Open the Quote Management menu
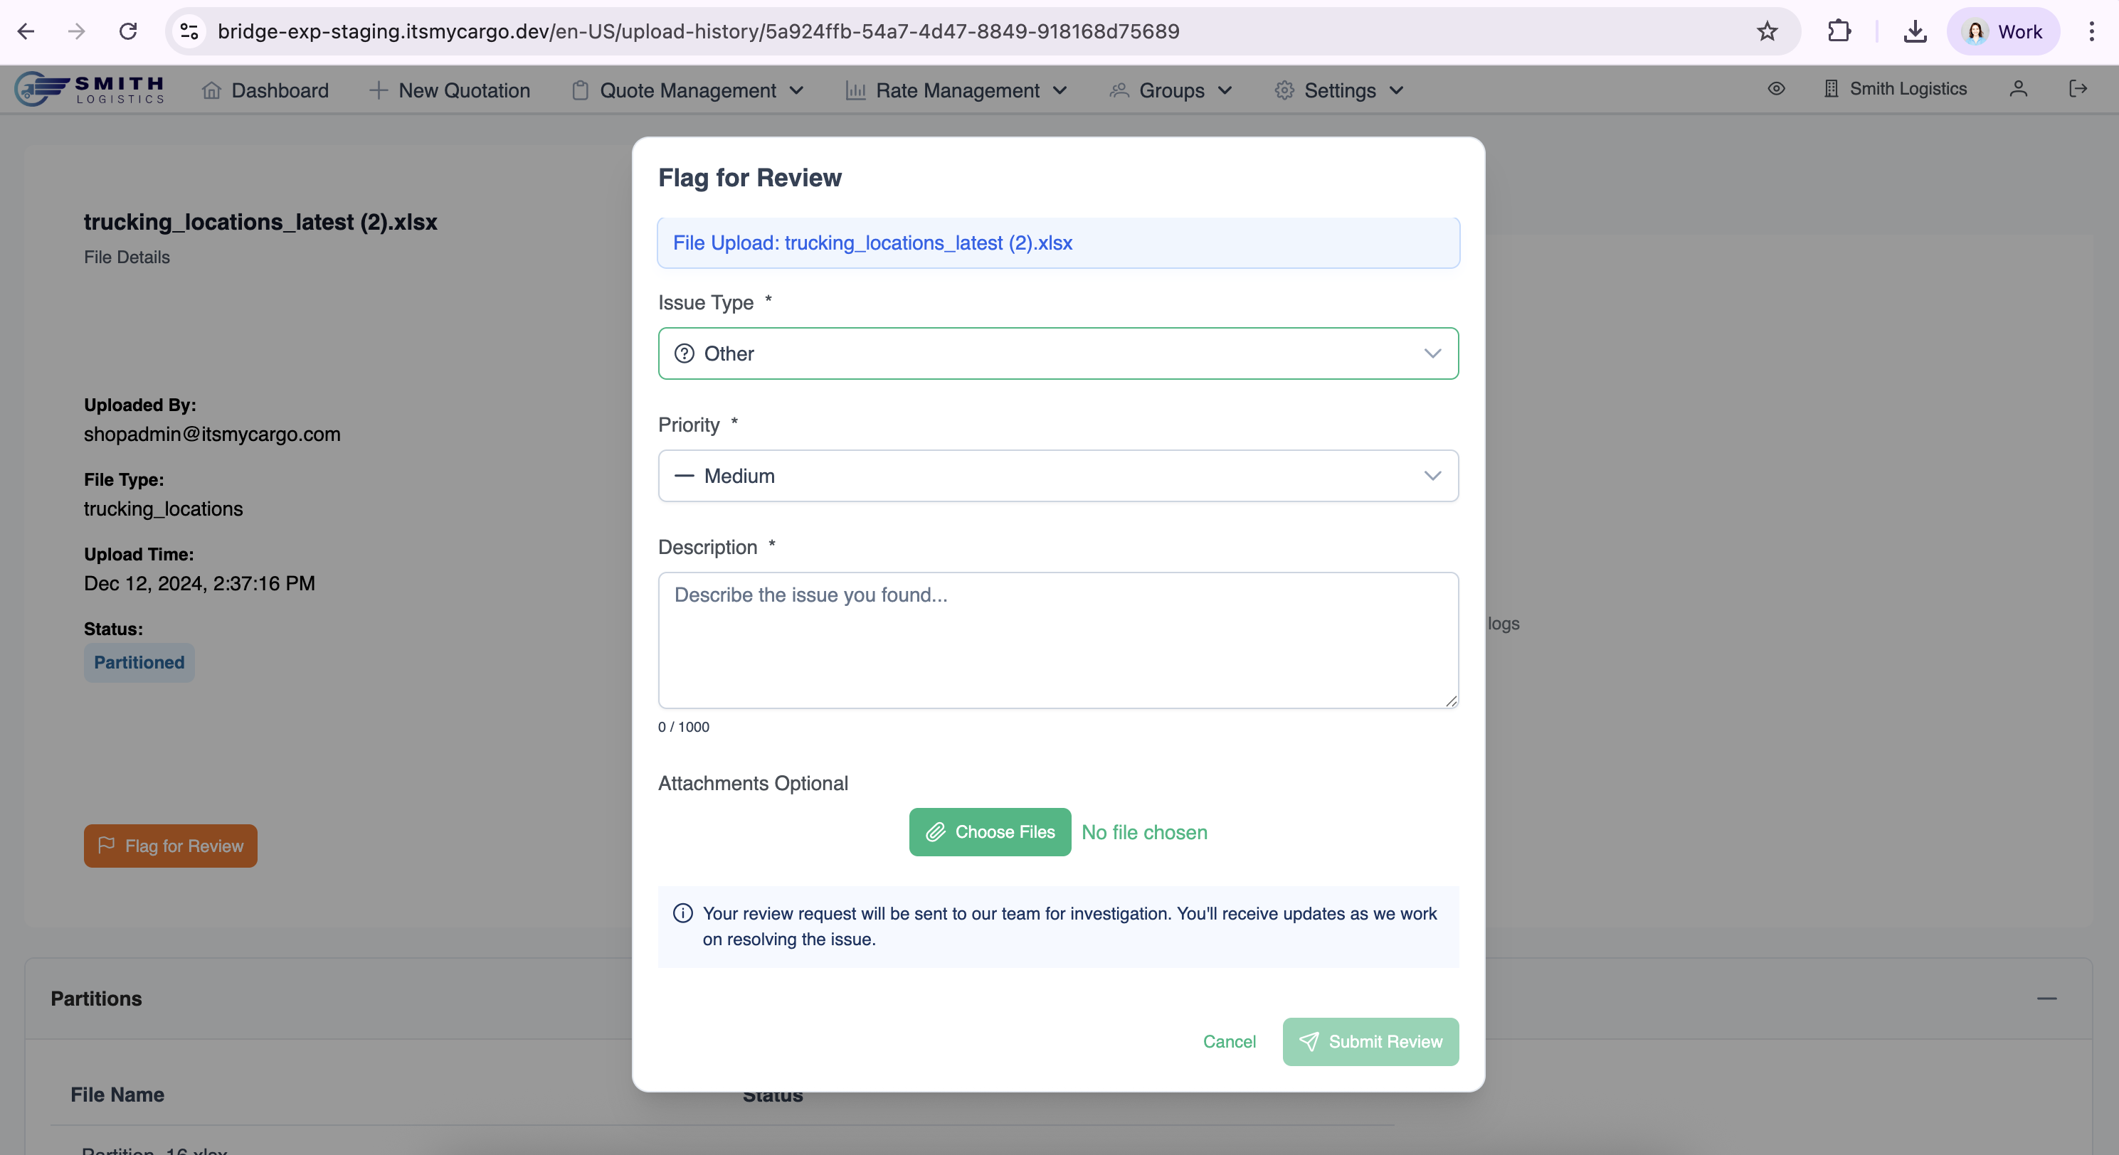 click(687, 90)
